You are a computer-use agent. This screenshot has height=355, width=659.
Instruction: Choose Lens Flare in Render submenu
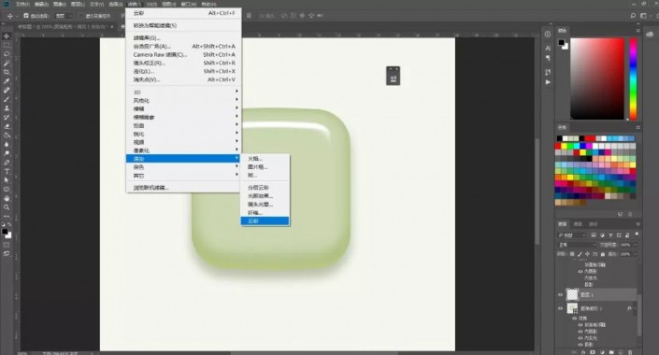tap(265, 205)
